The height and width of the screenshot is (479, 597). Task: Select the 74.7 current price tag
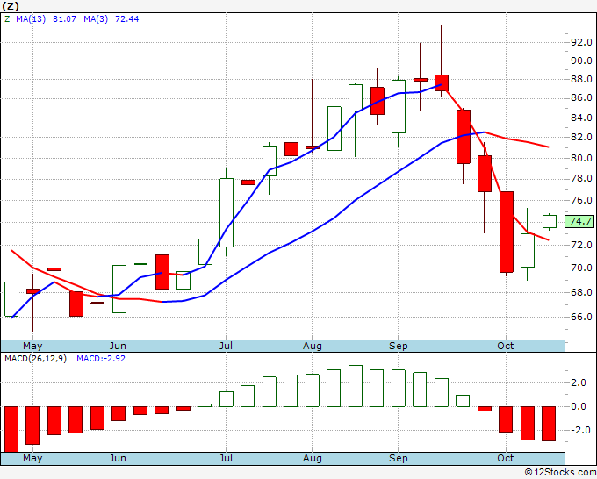(x=579, y=221)
